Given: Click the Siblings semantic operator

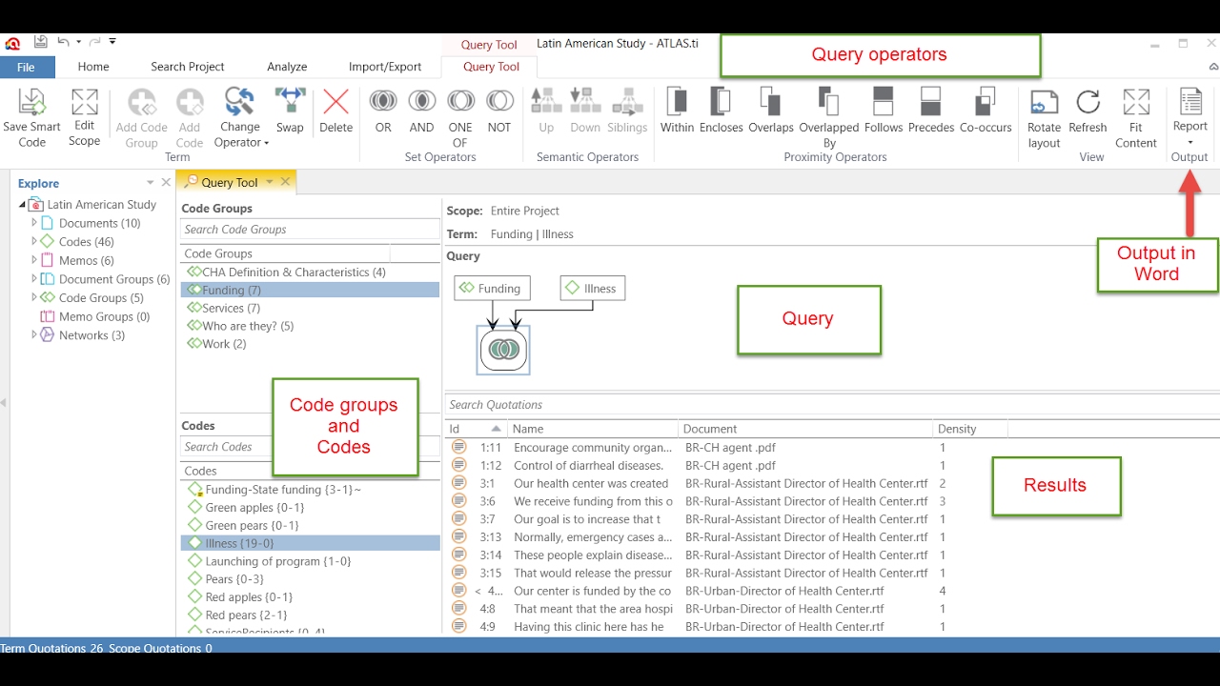Looking at the screenshot, I should pos(627,111).
